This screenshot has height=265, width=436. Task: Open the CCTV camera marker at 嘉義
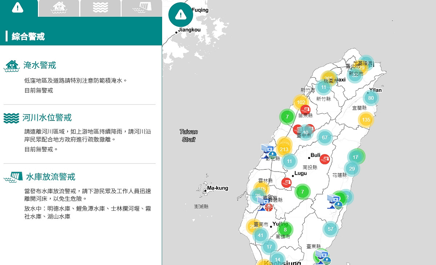coord(263,203)
